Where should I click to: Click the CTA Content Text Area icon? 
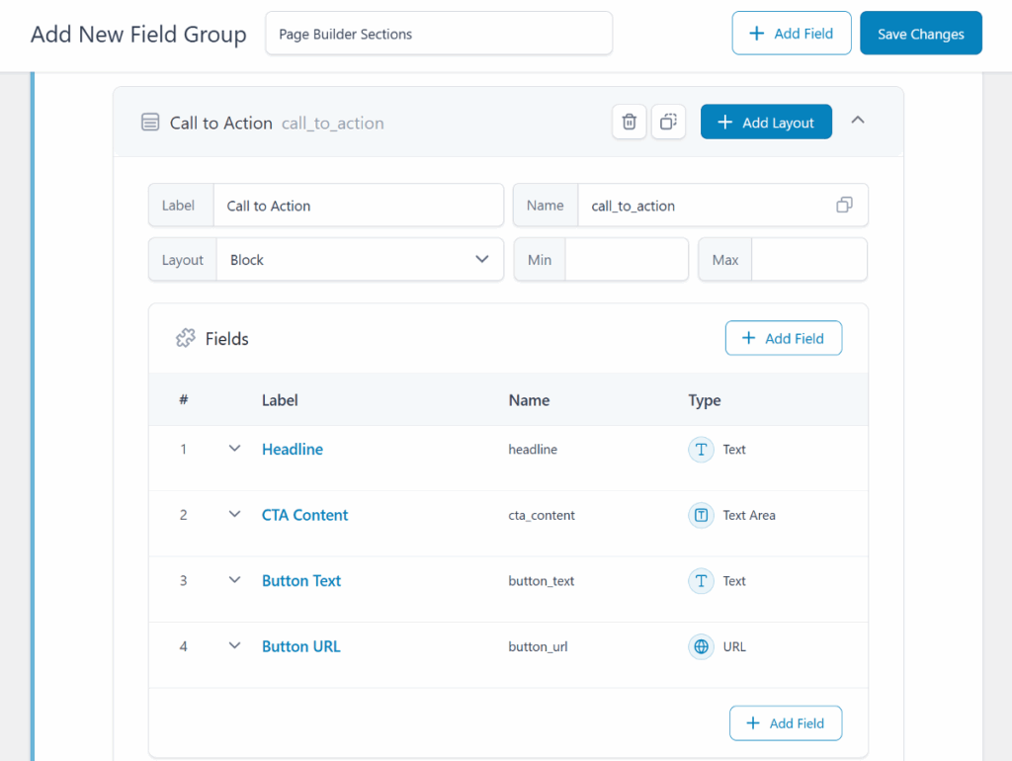pyautogui.click(x=701, y=515)
